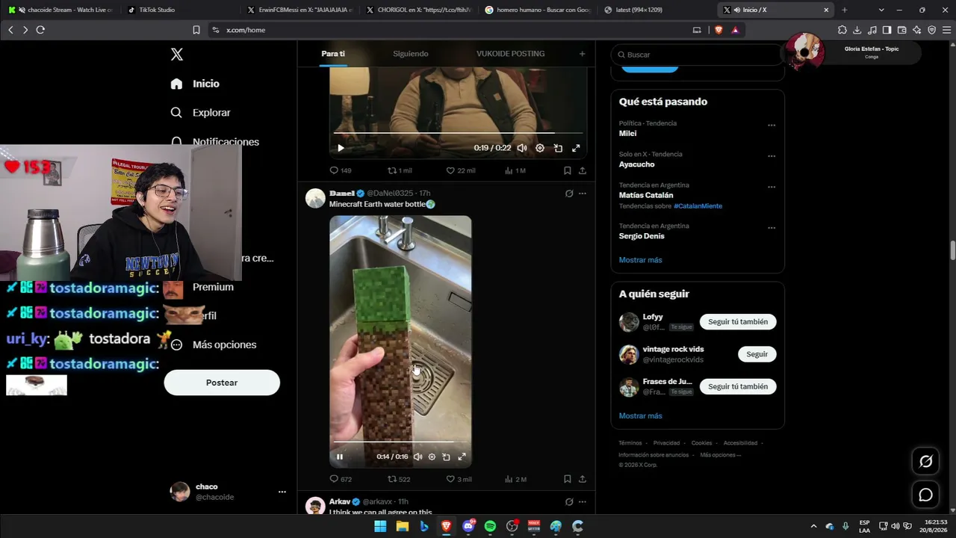
Task: Click Mostrar más under Qué está pasando
Action: (640, 260)
